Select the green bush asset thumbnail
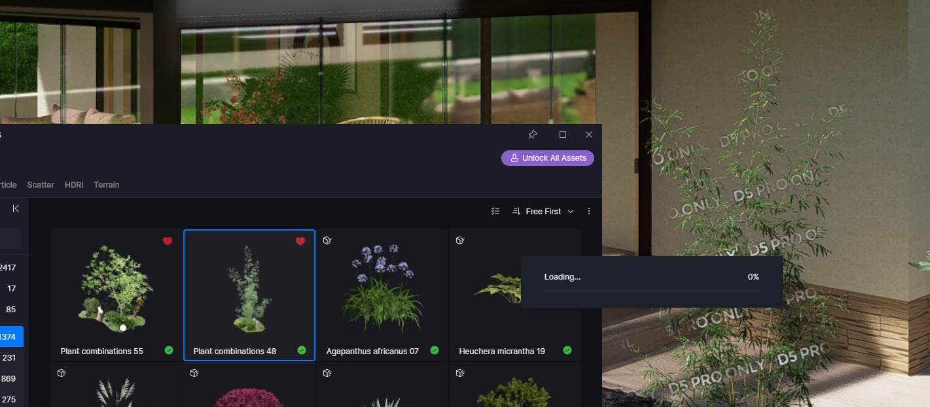Image resolution: width=930 pixels, height=407 pixels. click(515, 385)
